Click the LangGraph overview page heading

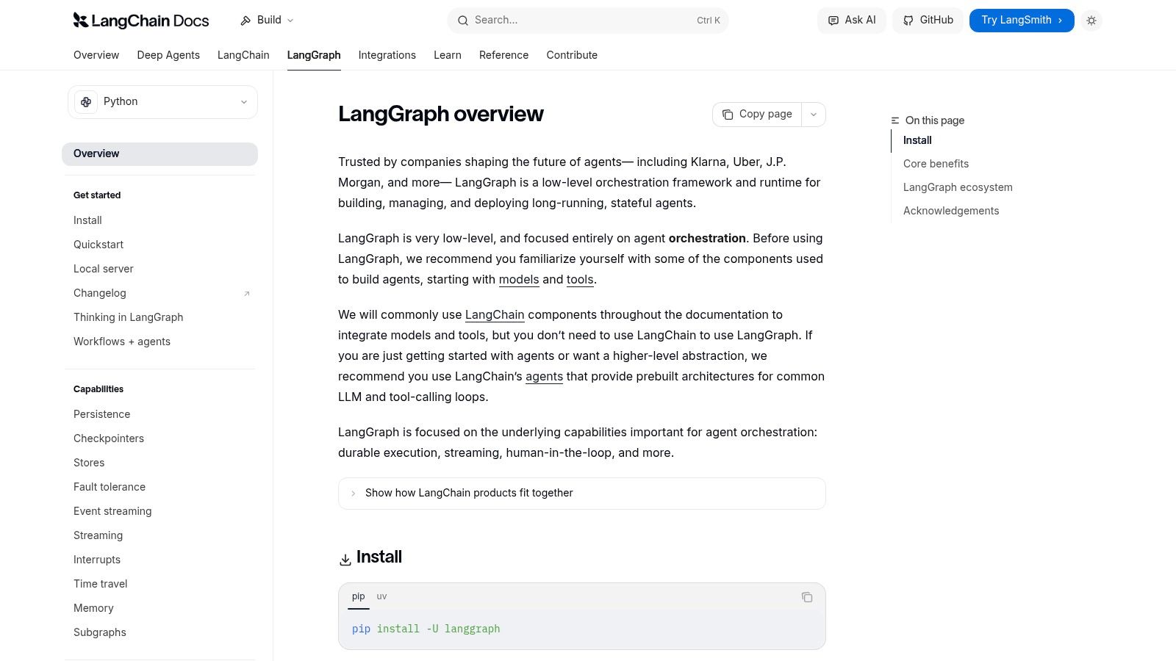coord(441,115)
